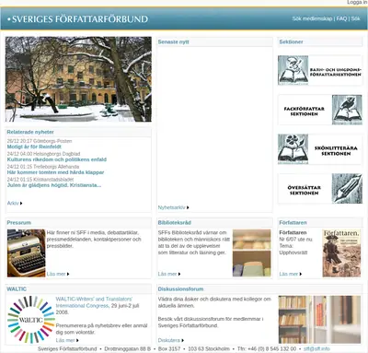
Task: Open 'Här kommer tomten med hårda klappar'
Action: 55,172
